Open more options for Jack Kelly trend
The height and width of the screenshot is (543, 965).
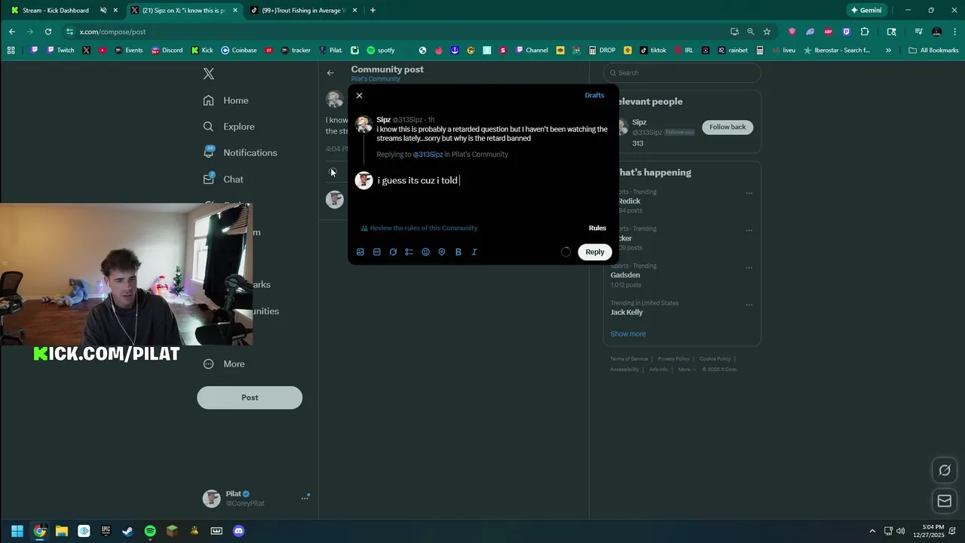pyautogui.click(x=749, y=305)
